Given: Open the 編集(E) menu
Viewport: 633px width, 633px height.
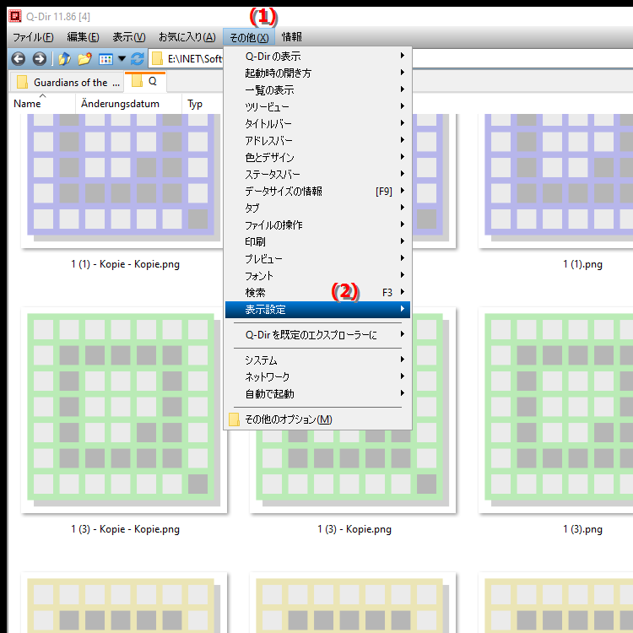Looking at the screenshot, I should click(83, 37).
